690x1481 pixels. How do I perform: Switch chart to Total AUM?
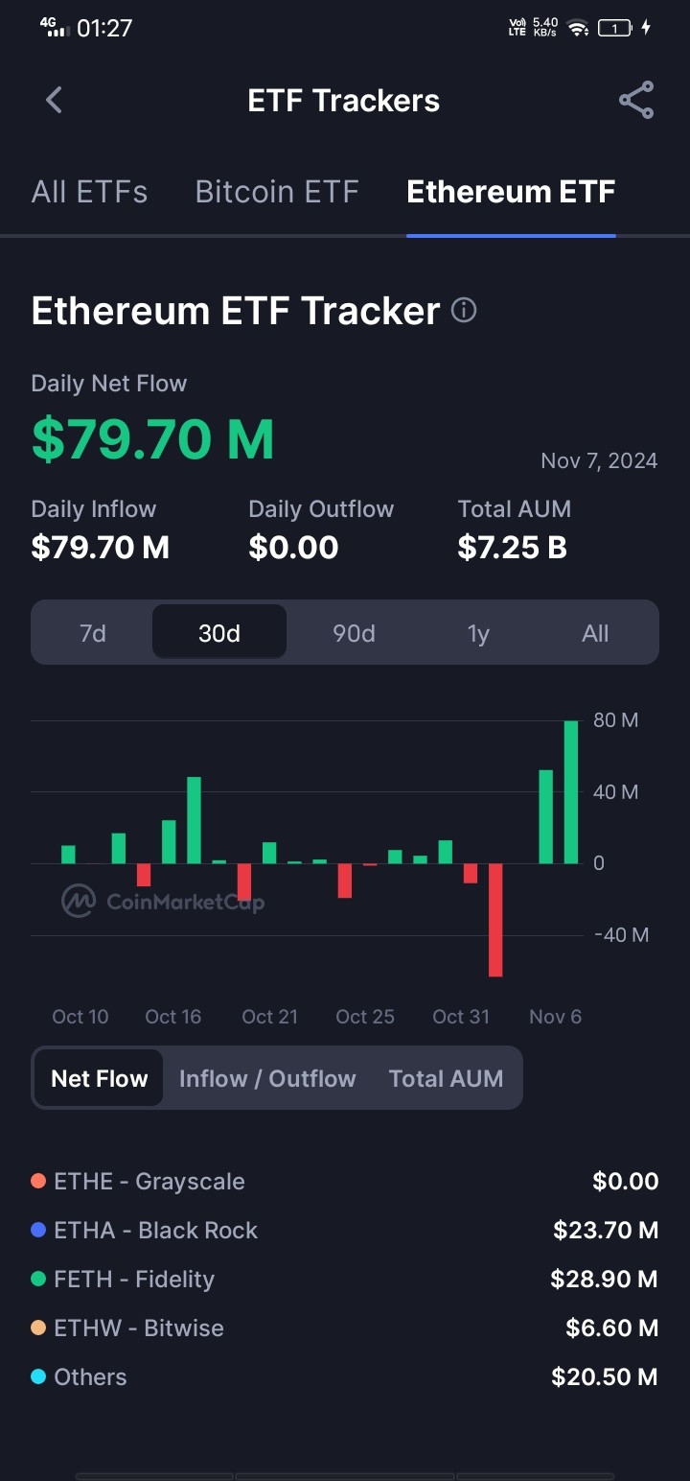click(446, 1078)
